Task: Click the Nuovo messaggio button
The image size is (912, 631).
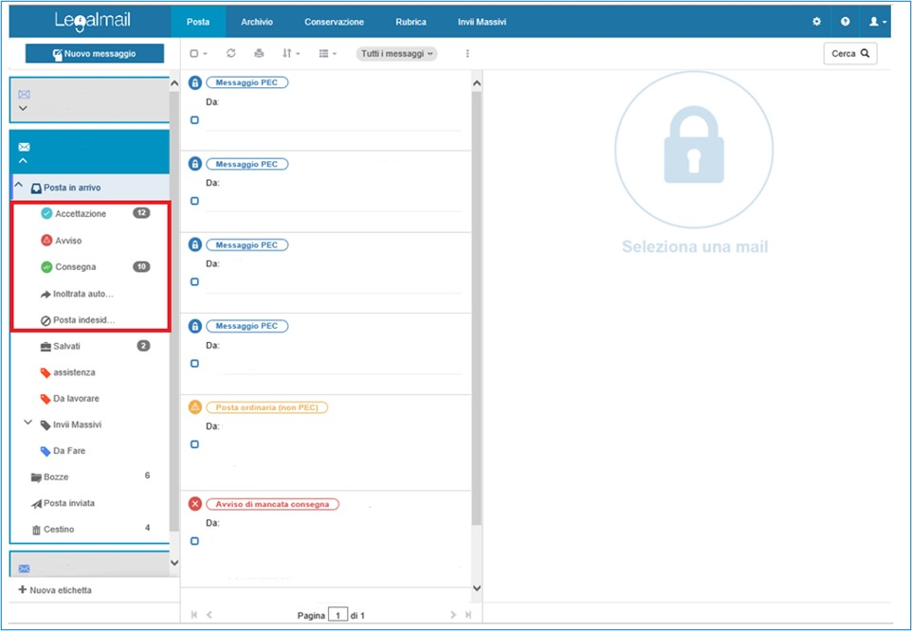Action: [95, 54]
